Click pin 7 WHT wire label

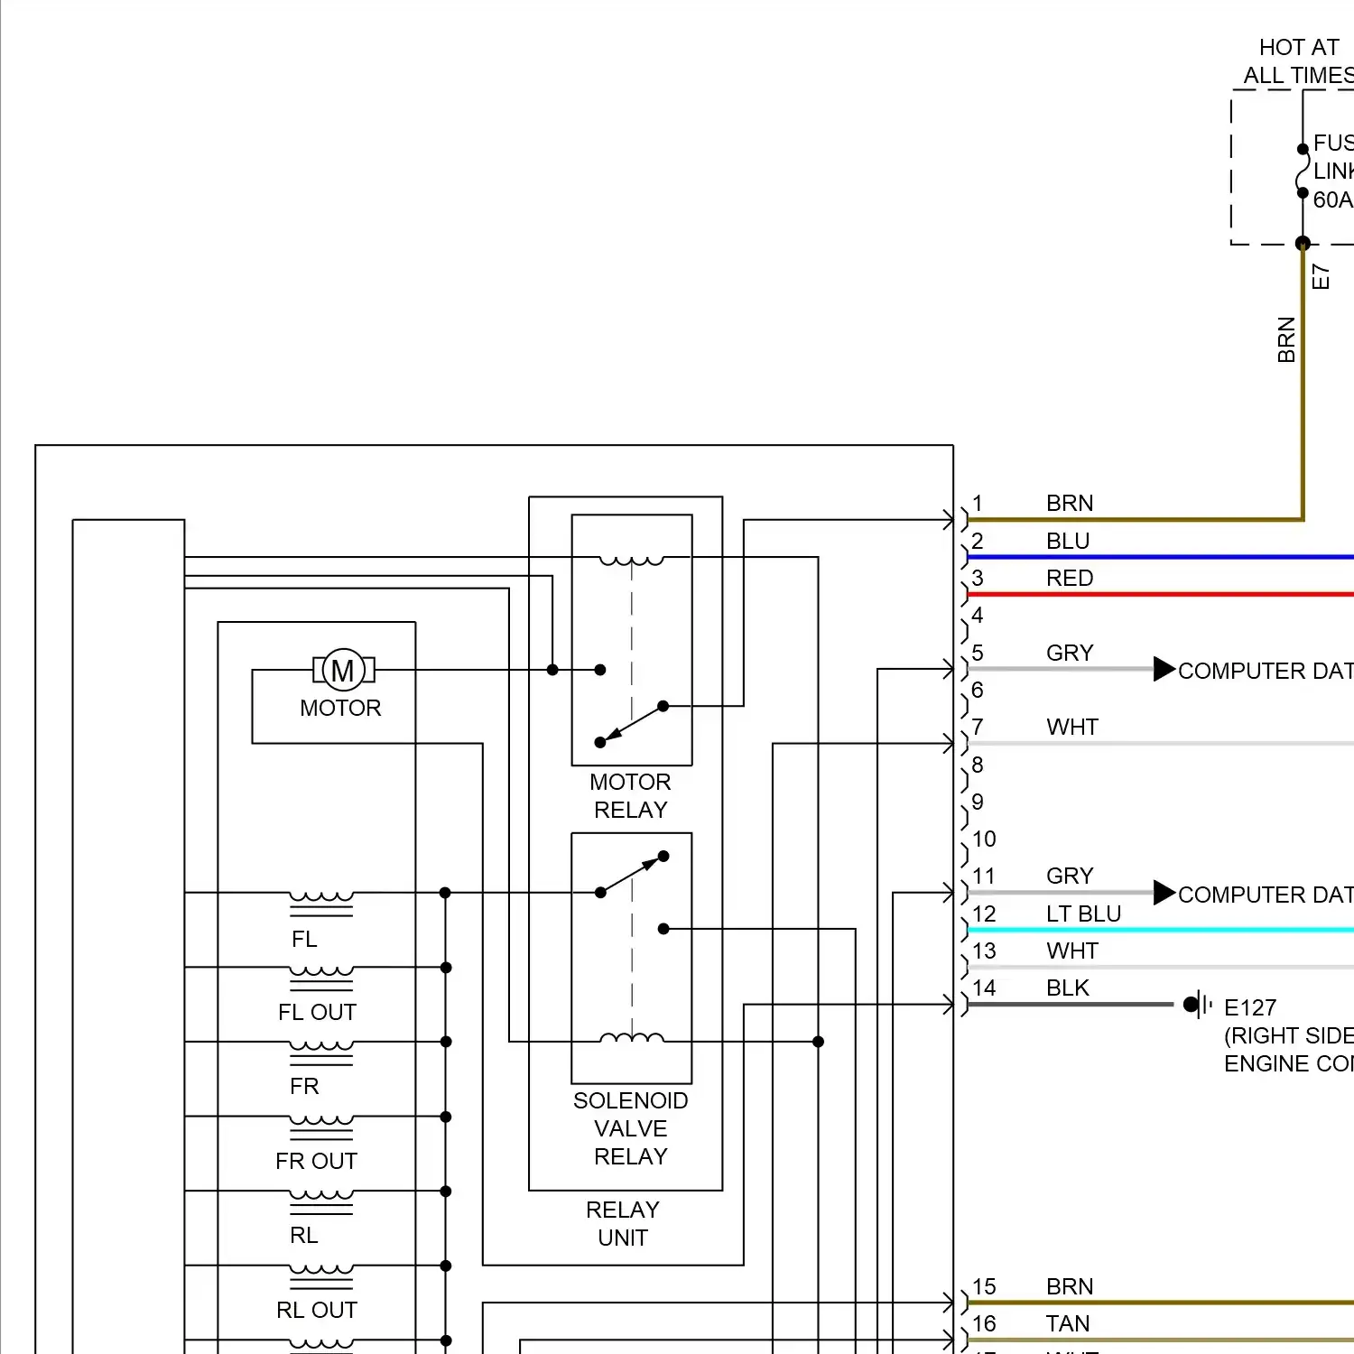coord(1072,727)
